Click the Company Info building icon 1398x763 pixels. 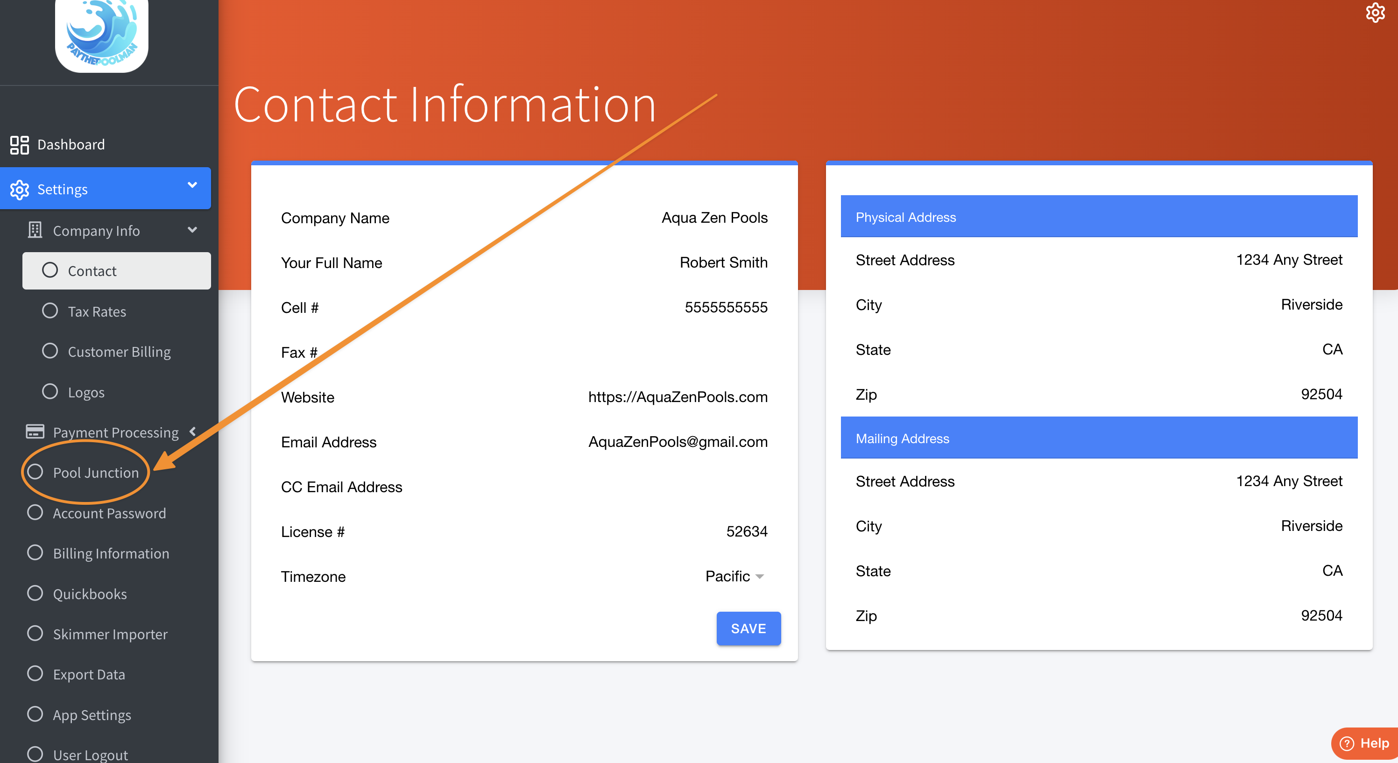pos(35,230)
